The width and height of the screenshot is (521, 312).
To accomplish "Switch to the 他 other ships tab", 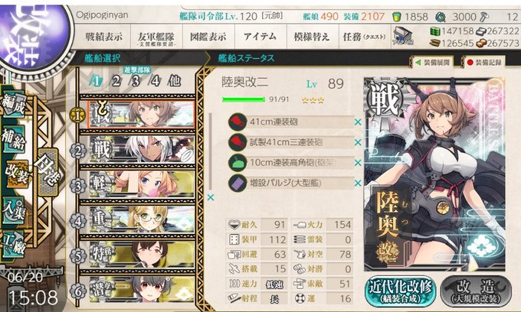I will (x=175, y=80).
